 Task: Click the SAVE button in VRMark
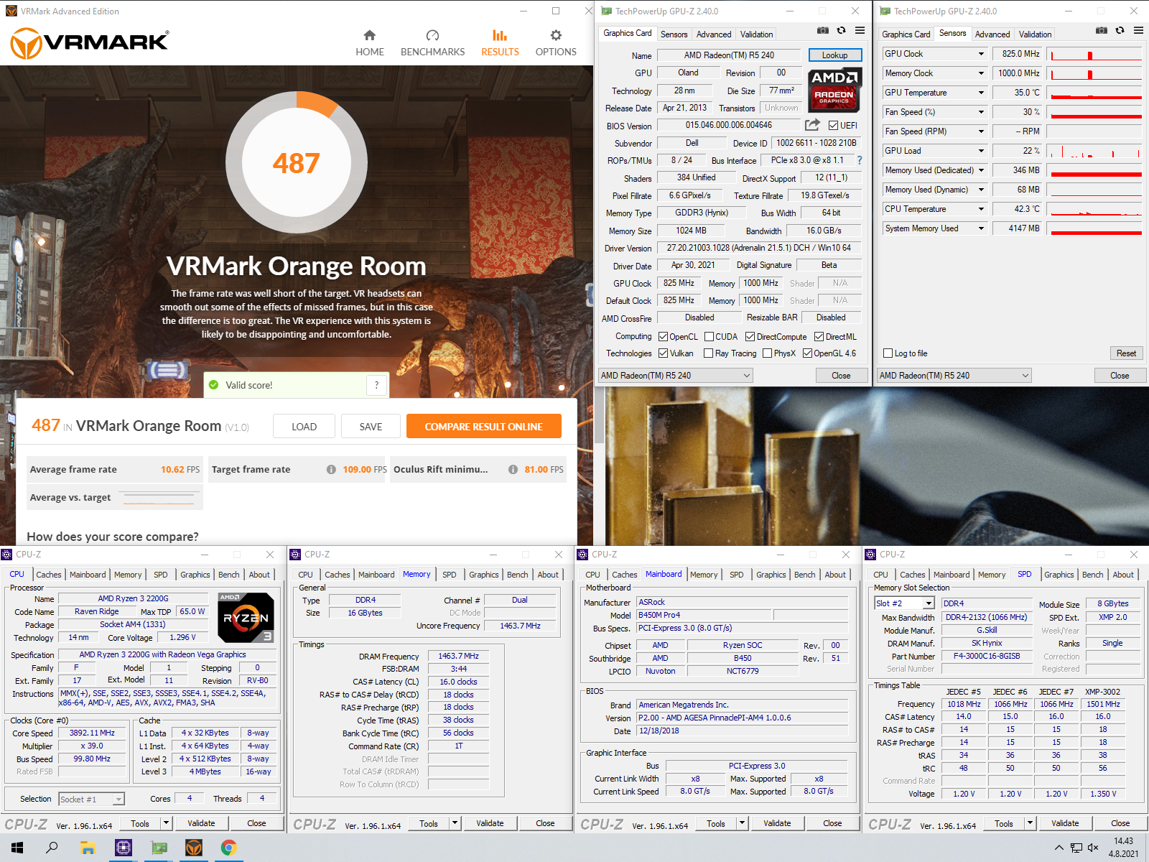tap(371, 427)
